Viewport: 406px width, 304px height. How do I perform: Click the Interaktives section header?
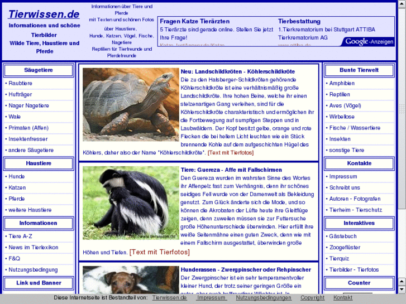click(x=359, y=223)
